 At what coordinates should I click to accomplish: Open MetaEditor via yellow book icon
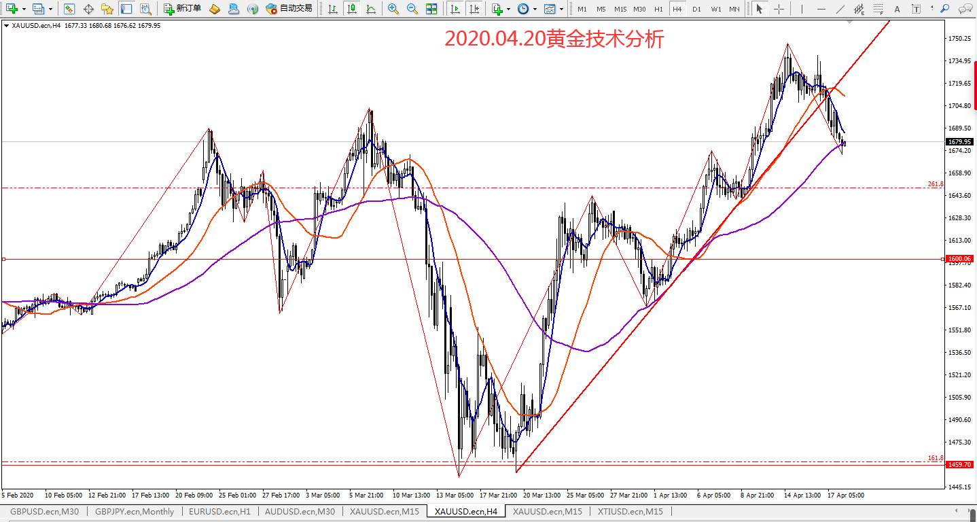214,9
